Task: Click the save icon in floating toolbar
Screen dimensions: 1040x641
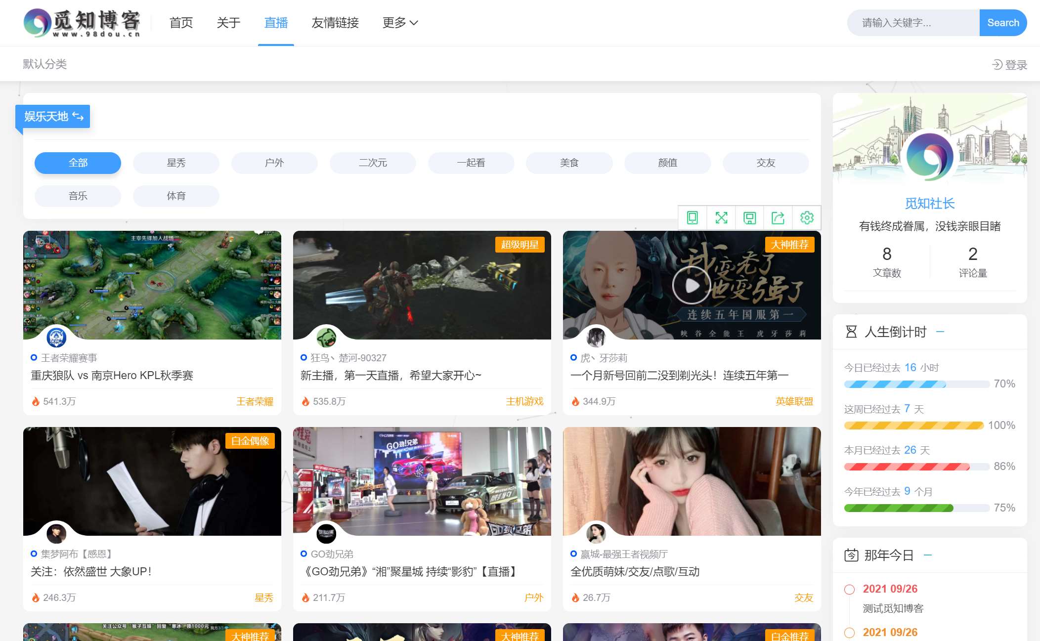Action: tap(750, 218)
